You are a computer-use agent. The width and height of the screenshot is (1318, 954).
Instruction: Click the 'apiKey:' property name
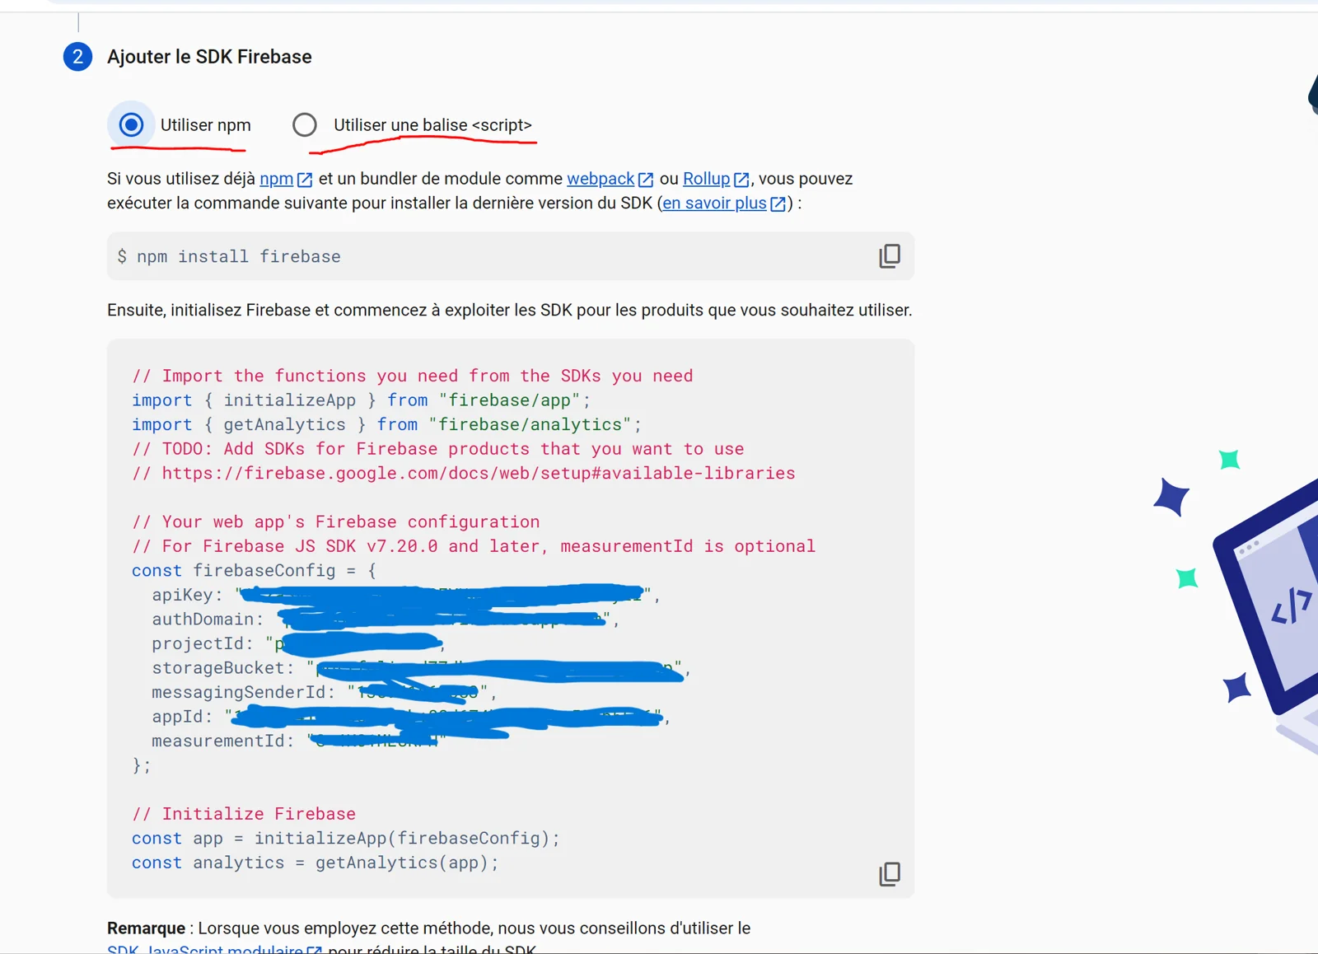coord(187,595)
